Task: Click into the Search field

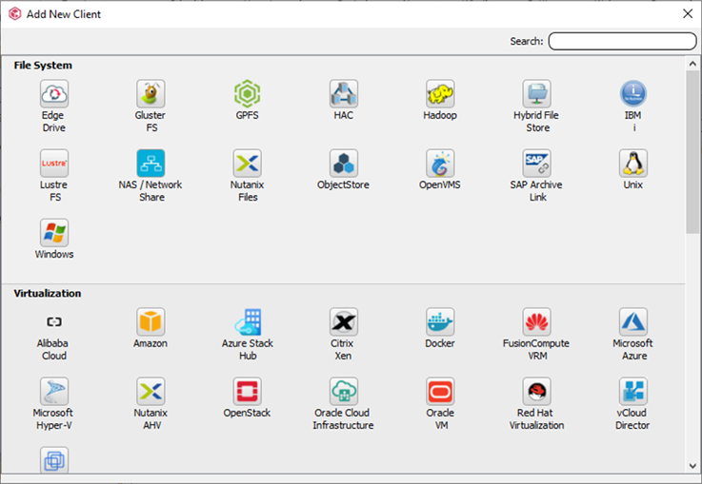Action: (x=622, y=41)
